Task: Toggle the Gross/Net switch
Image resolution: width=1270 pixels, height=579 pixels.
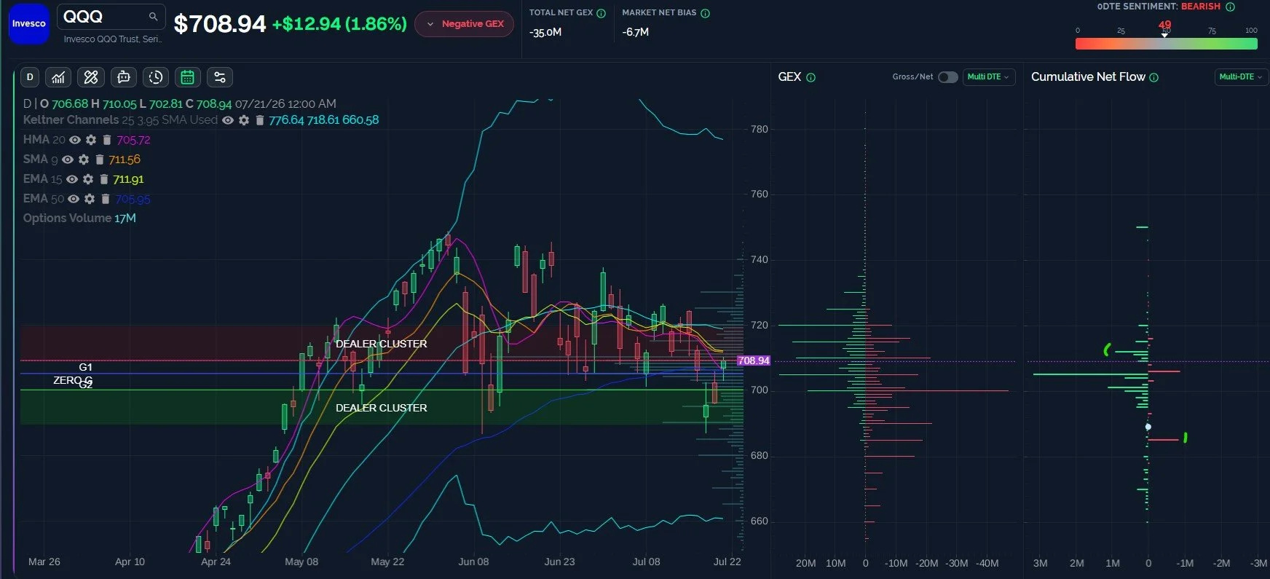Action: 947,77
